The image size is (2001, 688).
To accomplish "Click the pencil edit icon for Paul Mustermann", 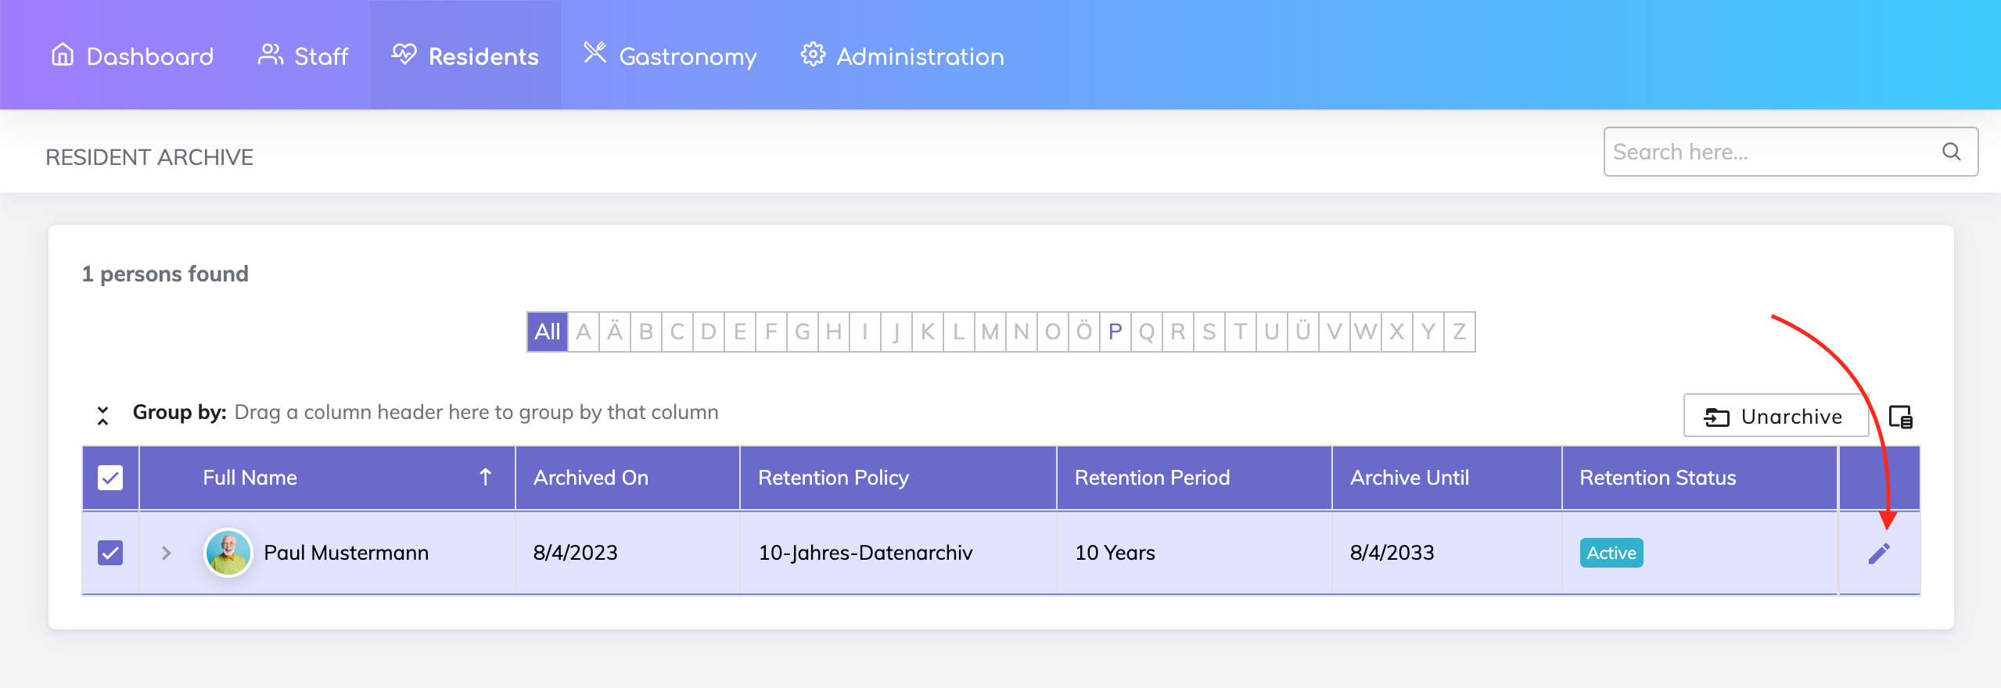I will pyautogui.click(x=1879, y=554).
